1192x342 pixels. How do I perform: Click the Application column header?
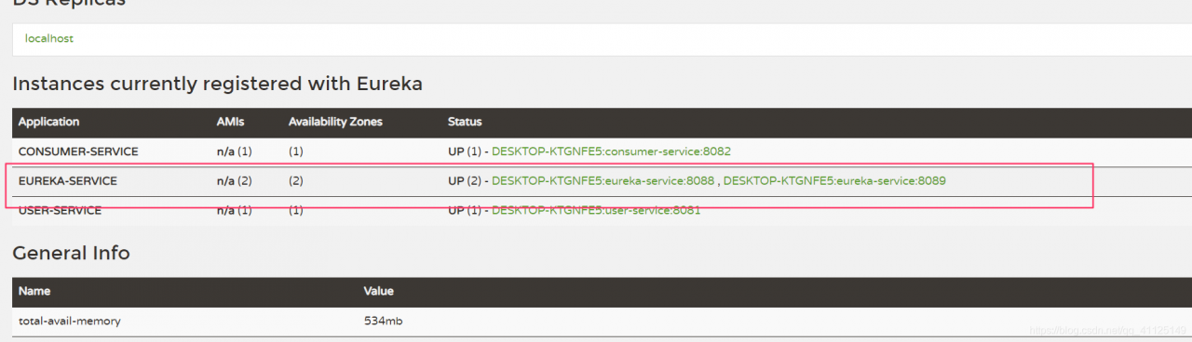(49, 122)
